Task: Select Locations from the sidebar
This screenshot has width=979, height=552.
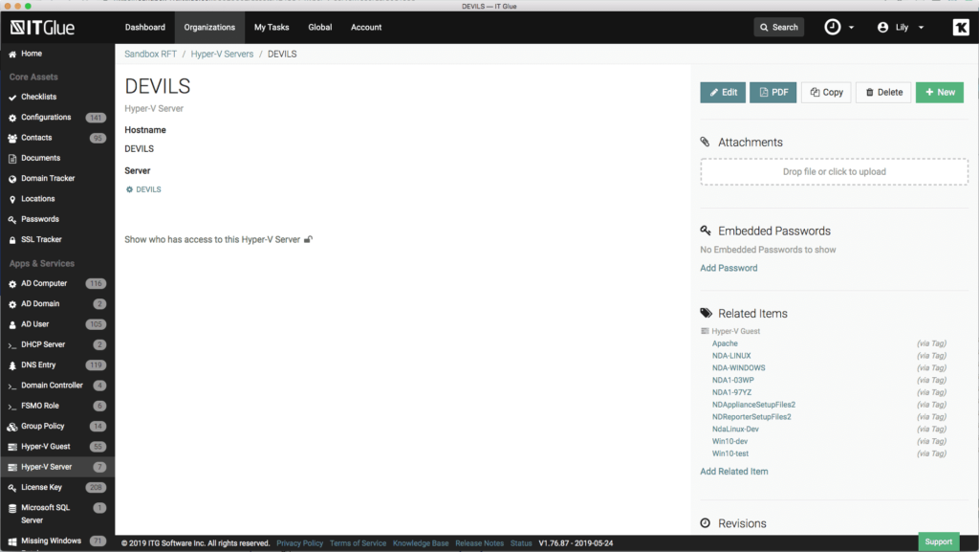Action: tap(38, 199)
